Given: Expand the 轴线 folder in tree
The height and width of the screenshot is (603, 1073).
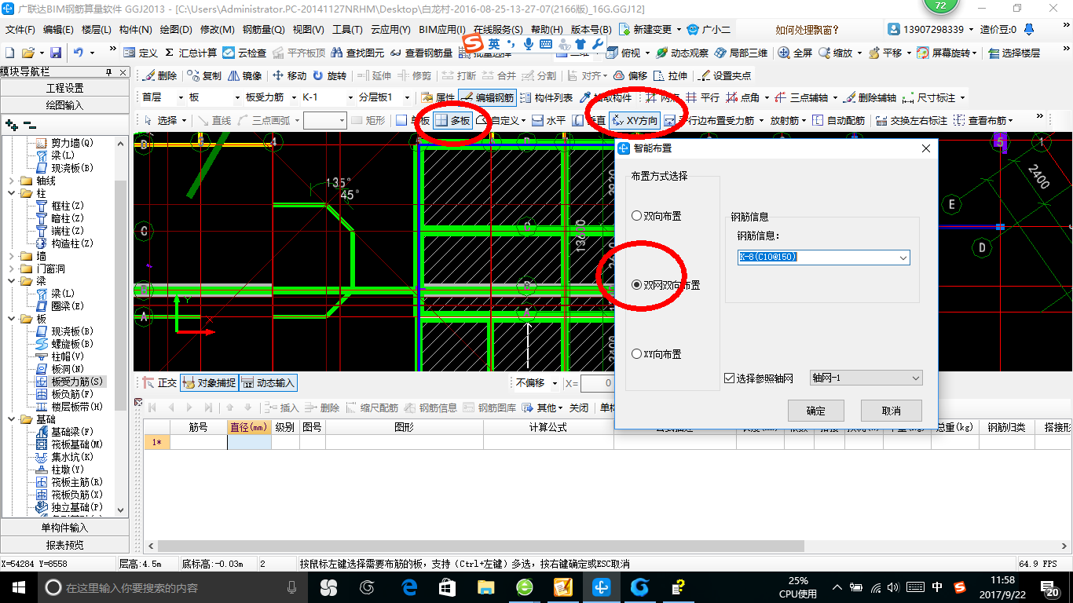Looking at the screenshot, I should tap(12, 181).
